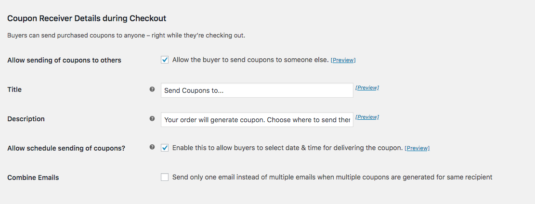The width and height of the screenshot is (535, 204).
Task: Open the Preview link after 'someone else'
Action: point(343,60)
